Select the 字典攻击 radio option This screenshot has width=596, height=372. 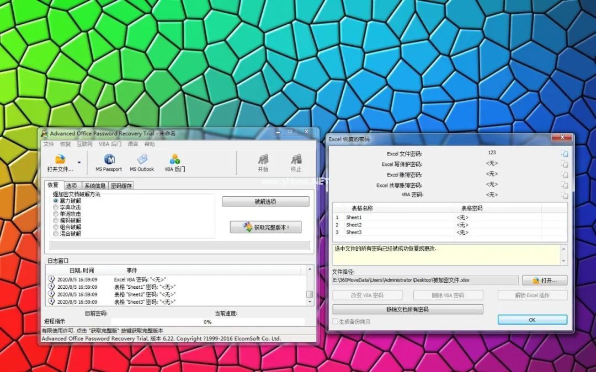click(x=56, y=207)
